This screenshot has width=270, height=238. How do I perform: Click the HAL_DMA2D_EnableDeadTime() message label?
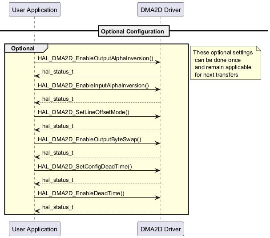[x=81, y=193]
